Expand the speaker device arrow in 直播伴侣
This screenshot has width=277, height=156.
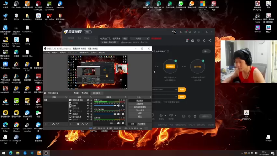pos(175,116)
